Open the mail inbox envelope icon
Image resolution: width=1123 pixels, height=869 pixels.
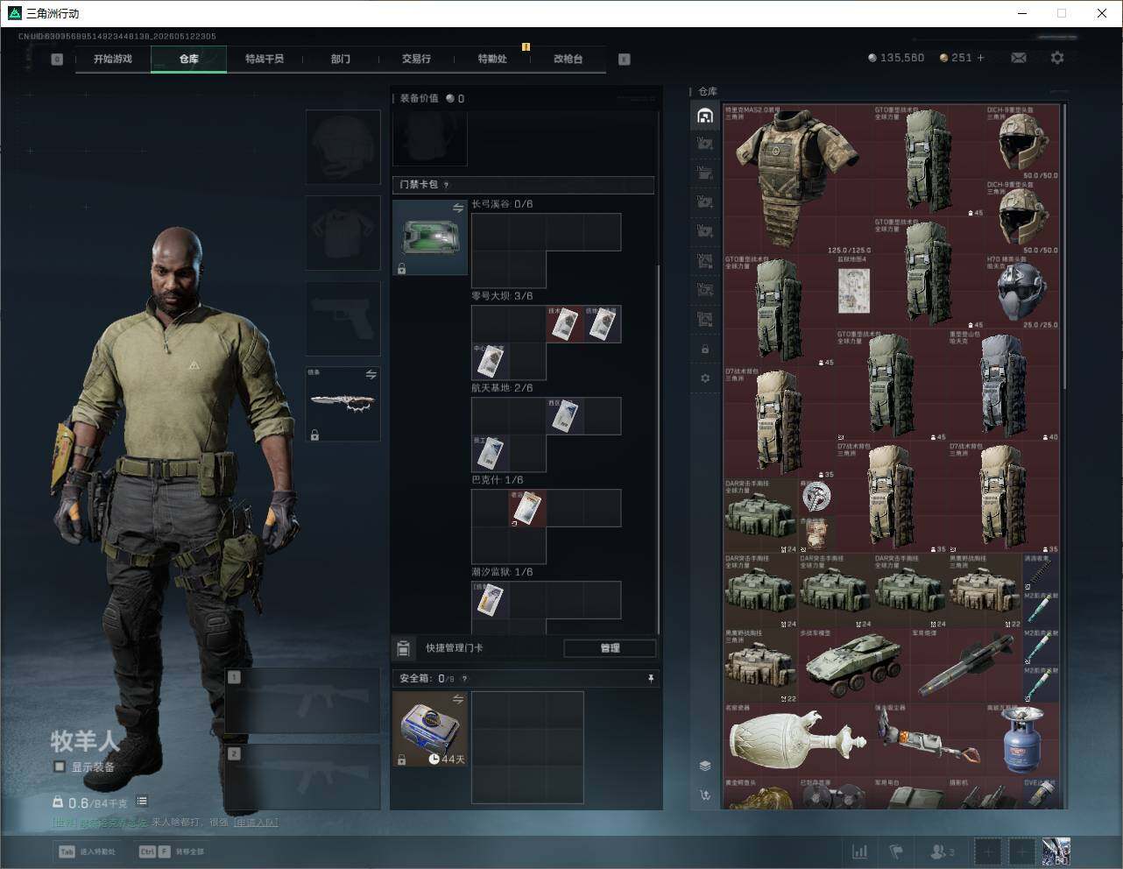click(1019, 58)
